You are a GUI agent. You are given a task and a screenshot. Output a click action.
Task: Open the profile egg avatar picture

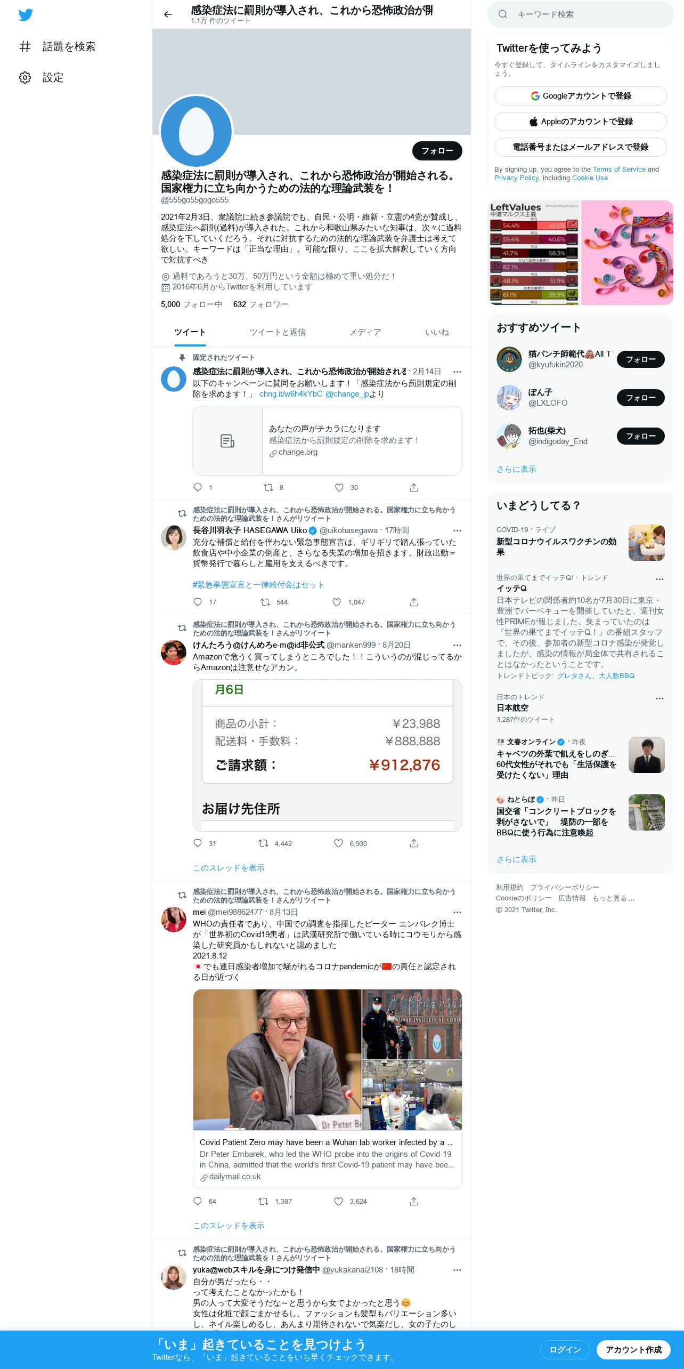tap(196, 132)
